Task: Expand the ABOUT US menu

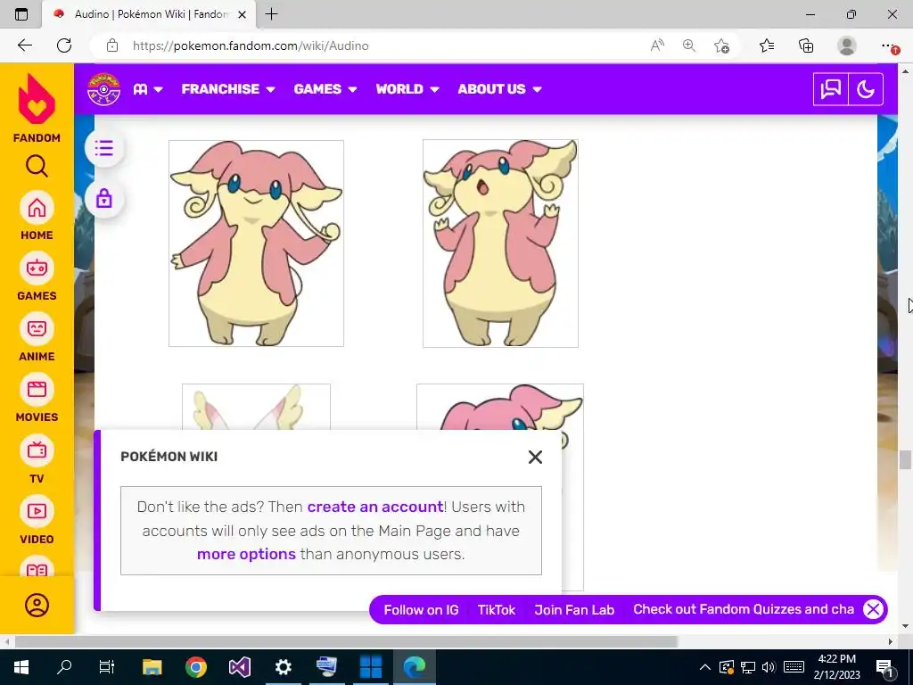Action: pyautogui.click(x=499, y=89)
